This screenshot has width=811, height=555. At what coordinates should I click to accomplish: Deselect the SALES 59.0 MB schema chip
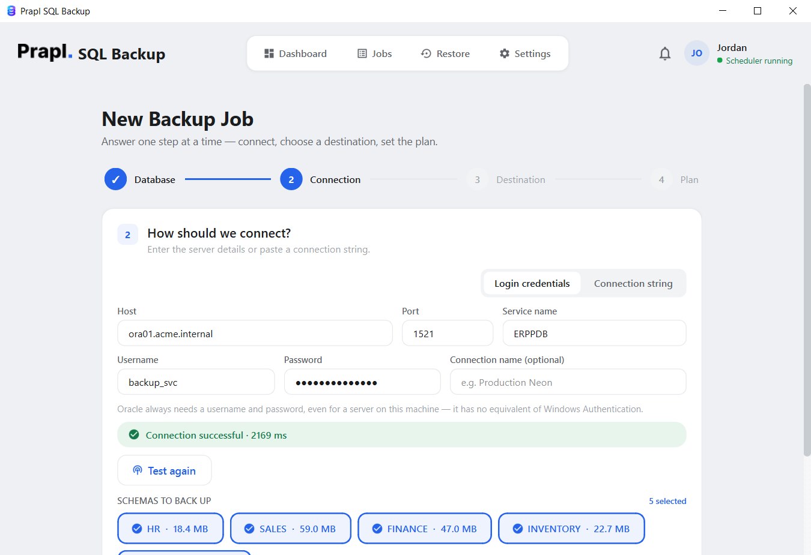coord(291,529)
